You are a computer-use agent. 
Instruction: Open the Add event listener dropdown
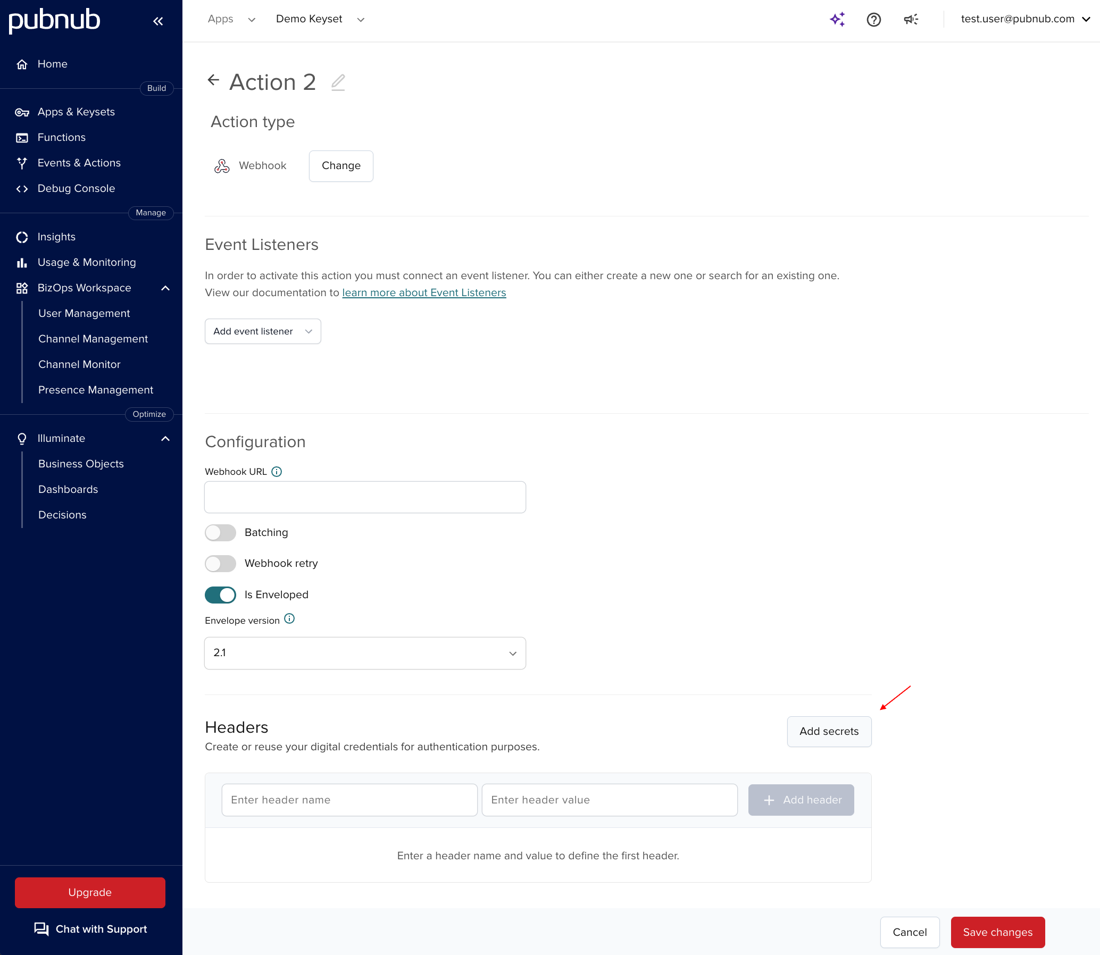[x=262, y=331]
